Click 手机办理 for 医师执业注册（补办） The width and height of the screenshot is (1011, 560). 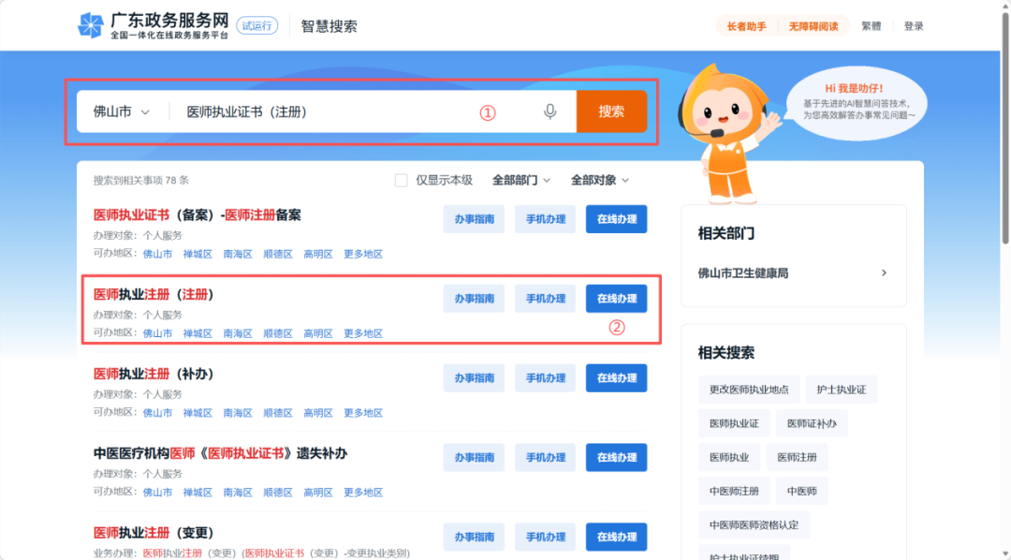tap(545, 378)
